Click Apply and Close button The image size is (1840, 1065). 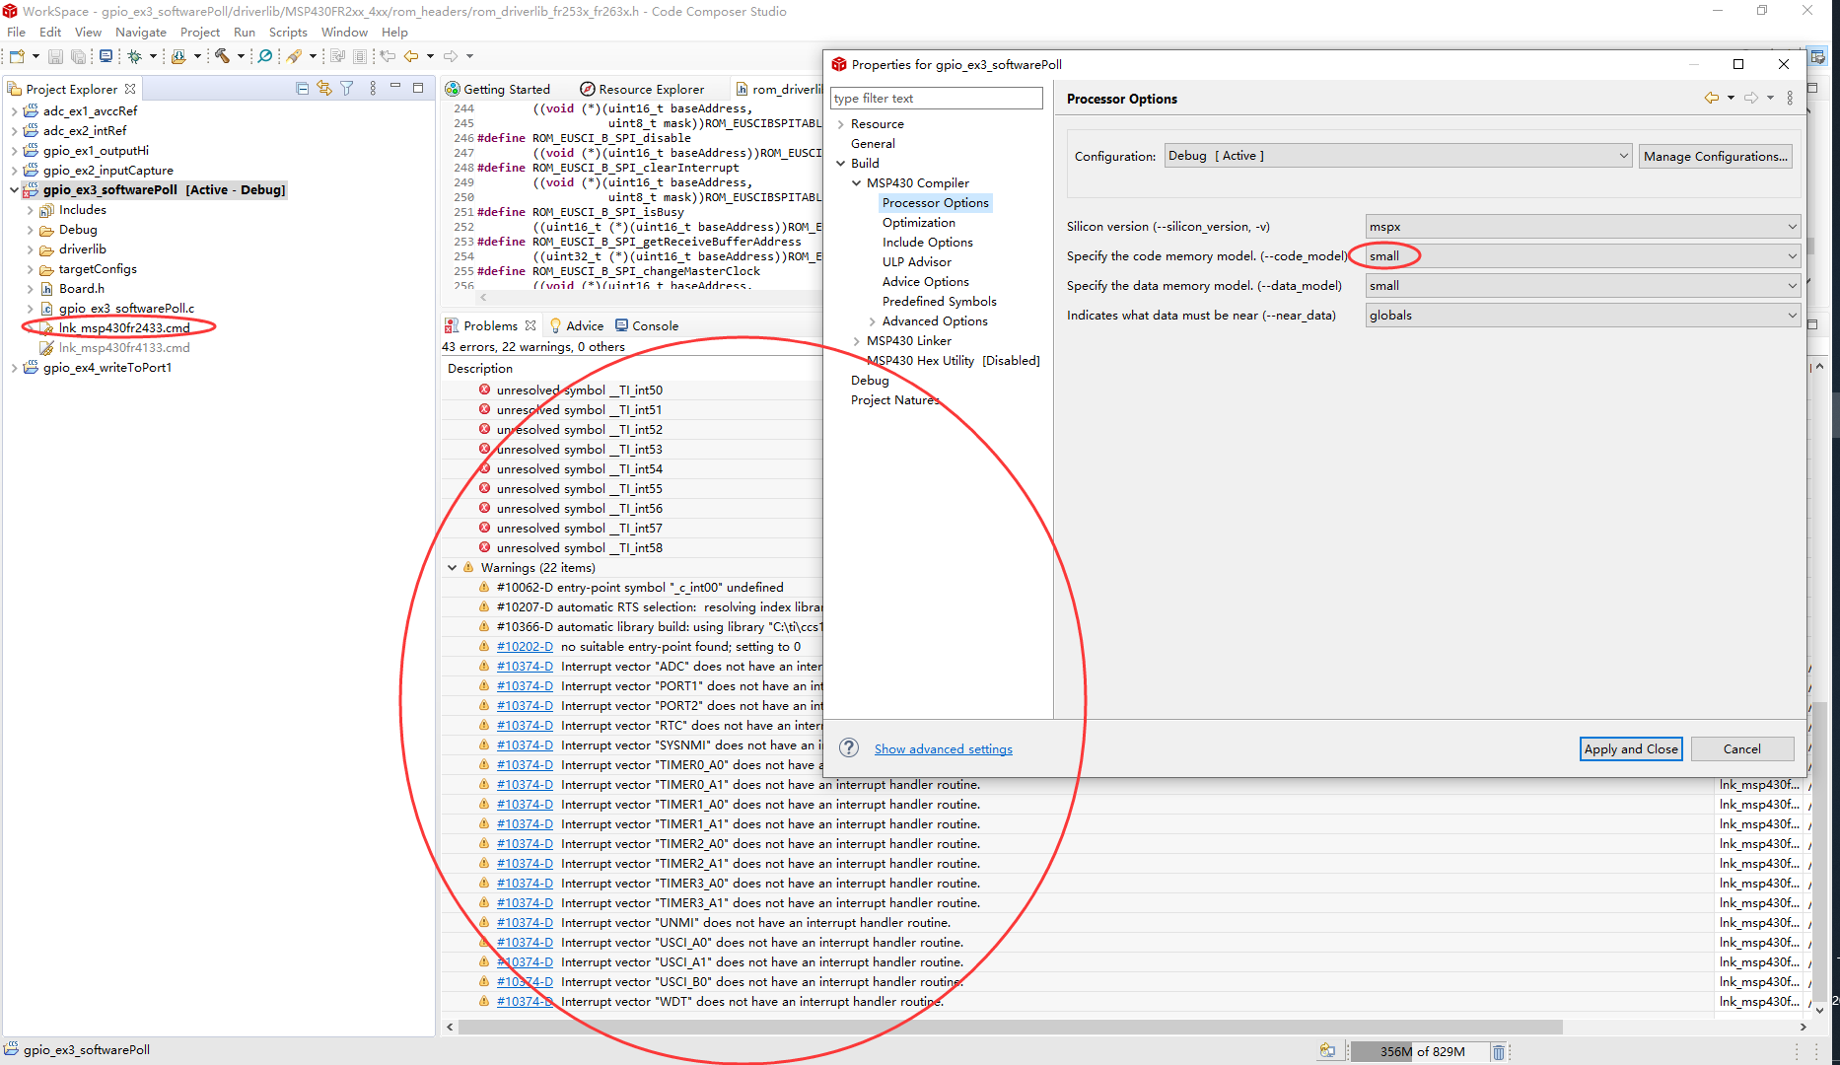[x=1631, y=748]
